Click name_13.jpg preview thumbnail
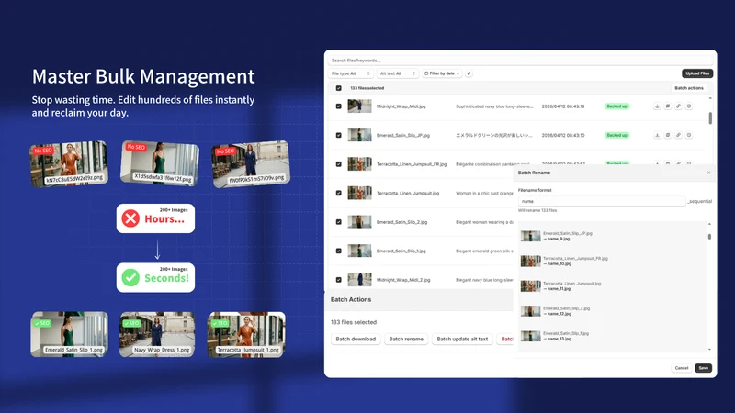 click(x=531, y=336)
